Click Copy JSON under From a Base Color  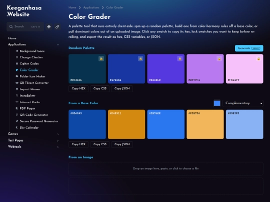[122, 144]
